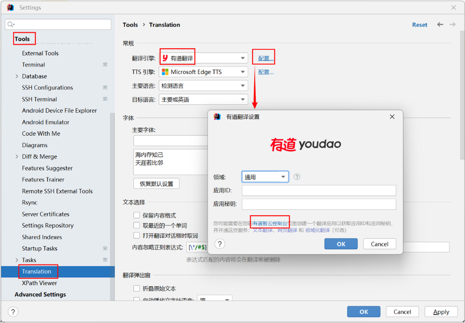
Task: Expand the Tasks tree node
Action: click(16, 260)
